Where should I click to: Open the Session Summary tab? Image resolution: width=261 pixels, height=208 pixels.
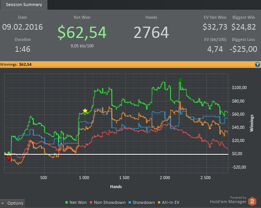[24, 5]
